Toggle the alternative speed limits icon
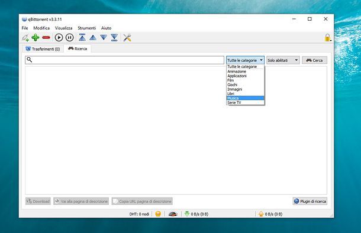 (173, 214)
